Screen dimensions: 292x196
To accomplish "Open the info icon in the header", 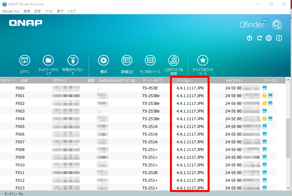I will (279, 38).
